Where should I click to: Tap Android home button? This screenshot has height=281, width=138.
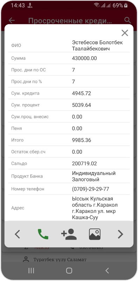[x=69, y=270]
